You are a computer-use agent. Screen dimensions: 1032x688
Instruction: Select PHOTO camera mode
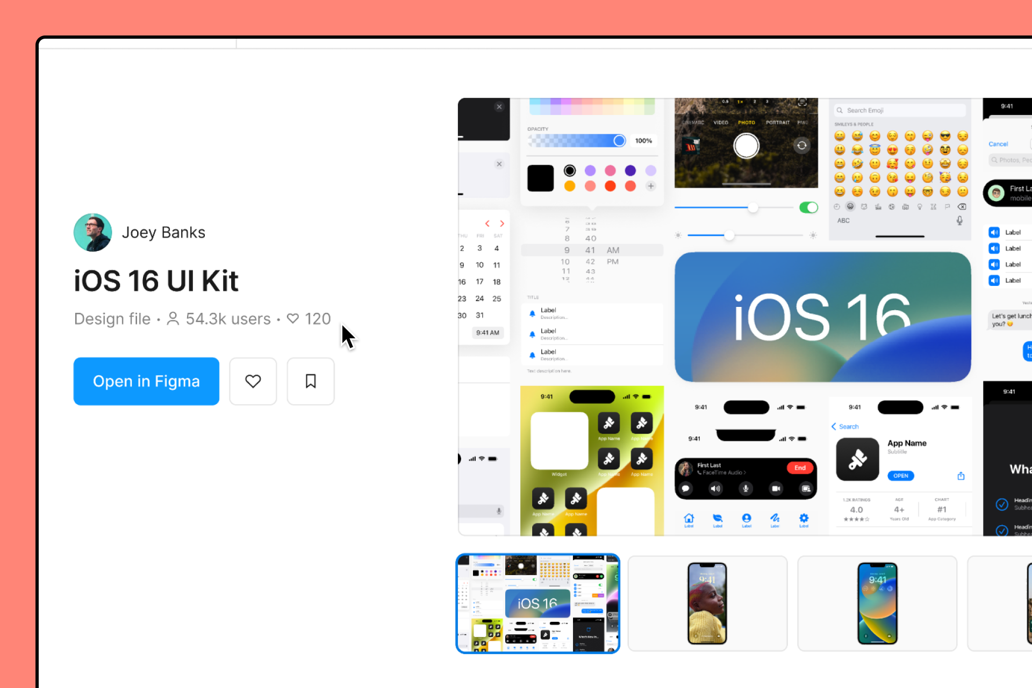tap(747, 123)
